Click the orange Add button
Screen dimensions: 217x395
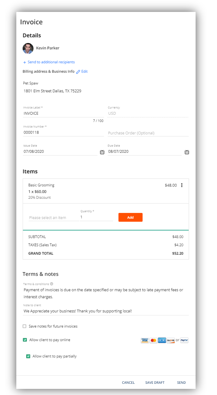(x=130, y=217)
